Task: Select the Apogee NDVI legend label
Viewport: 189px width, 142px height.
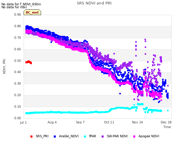Action: click(x=149, y=136)
